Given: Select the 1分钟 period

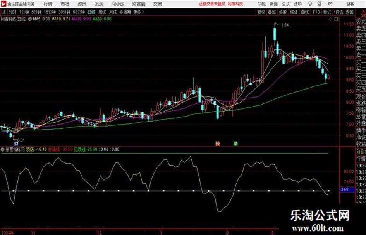Looking at the screenshot, I should (24, 12).
